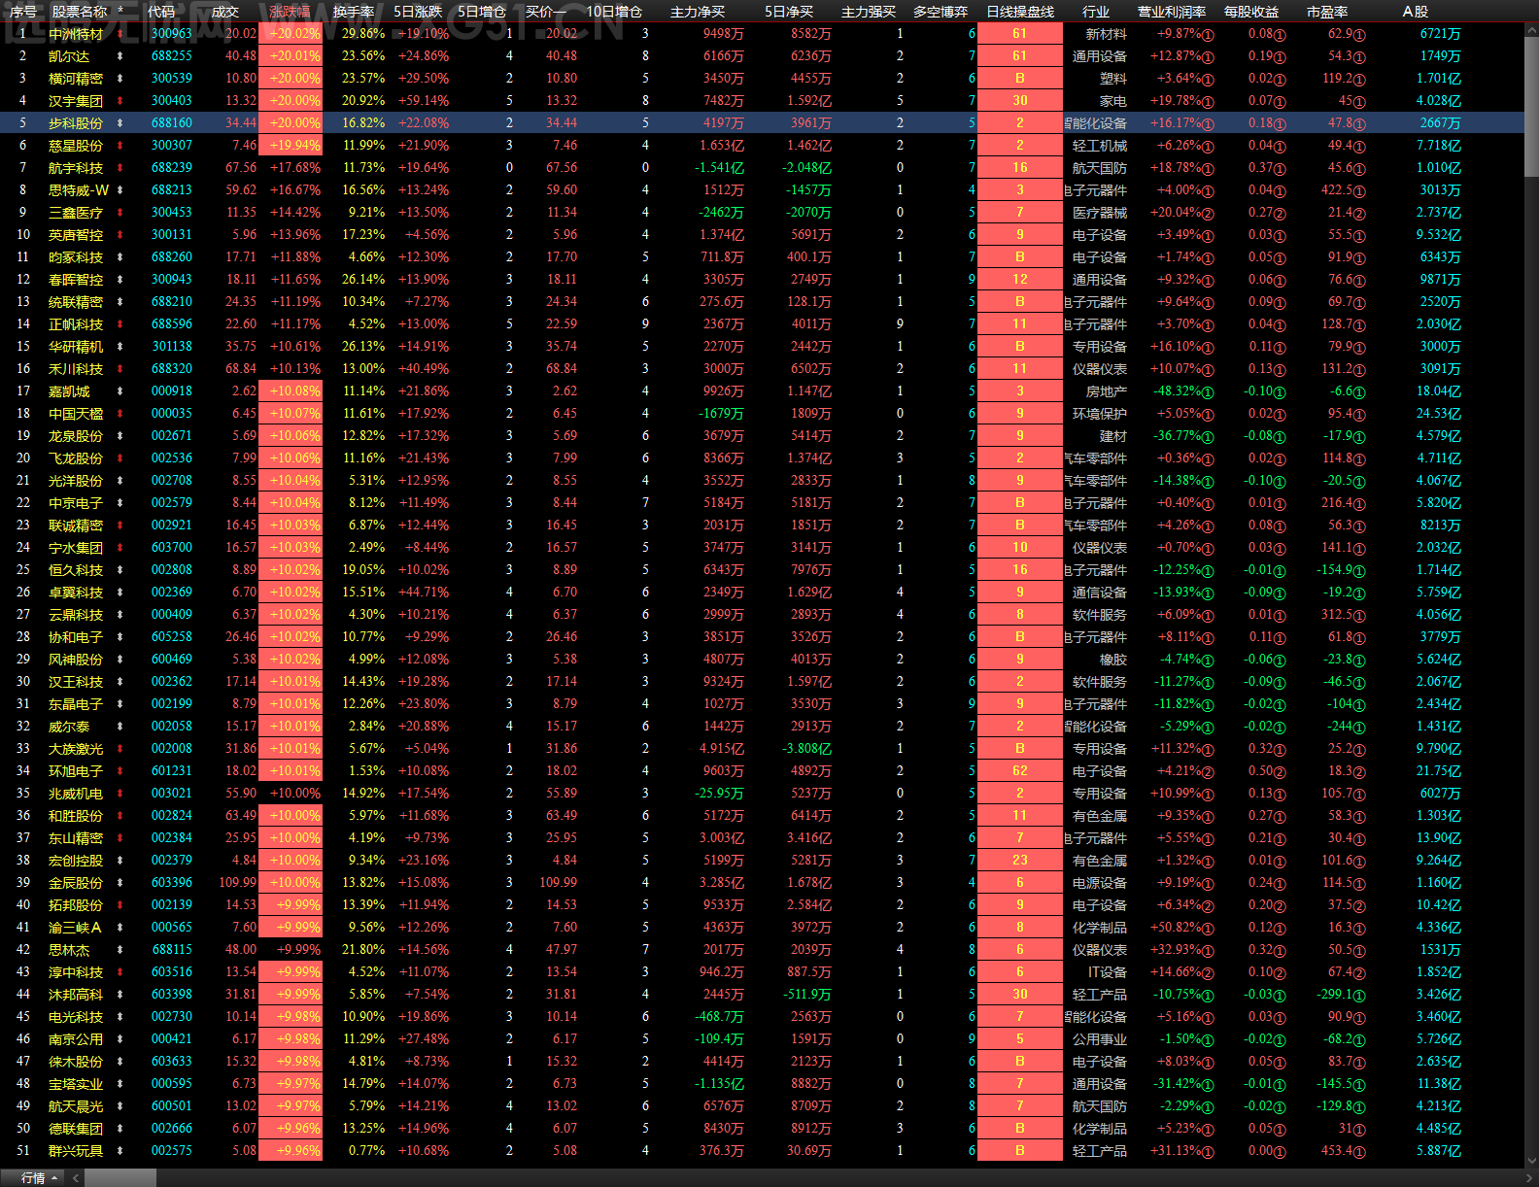
Task: Click stock code 688239
Action: tap(172, 168)
